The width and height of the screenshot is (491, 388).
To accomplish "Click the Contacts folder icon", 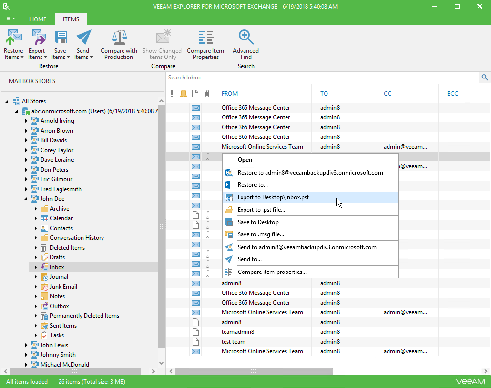I will 44,228.
